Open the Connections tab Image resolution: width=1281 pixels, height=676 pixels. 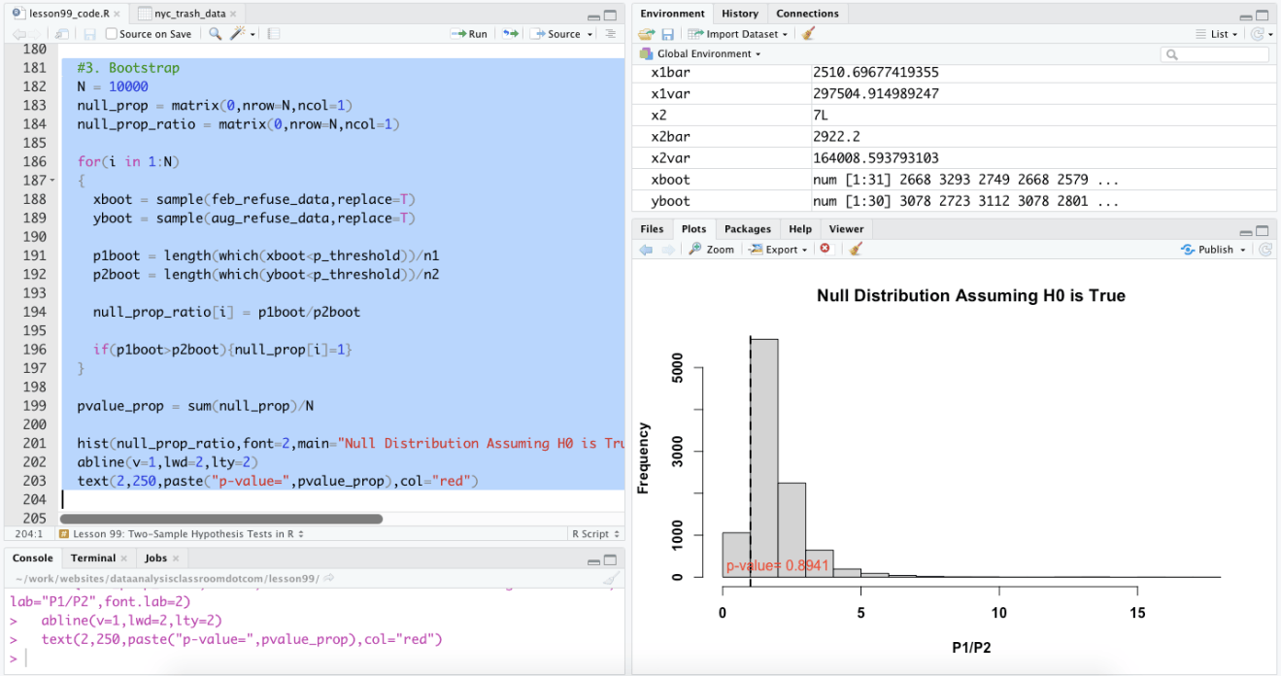tap(807, 14)
